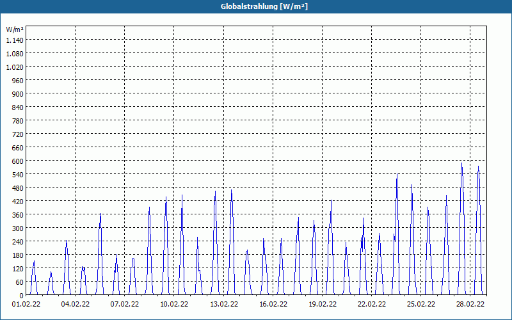Click the 25.02.22 date label

coord(421,304)
